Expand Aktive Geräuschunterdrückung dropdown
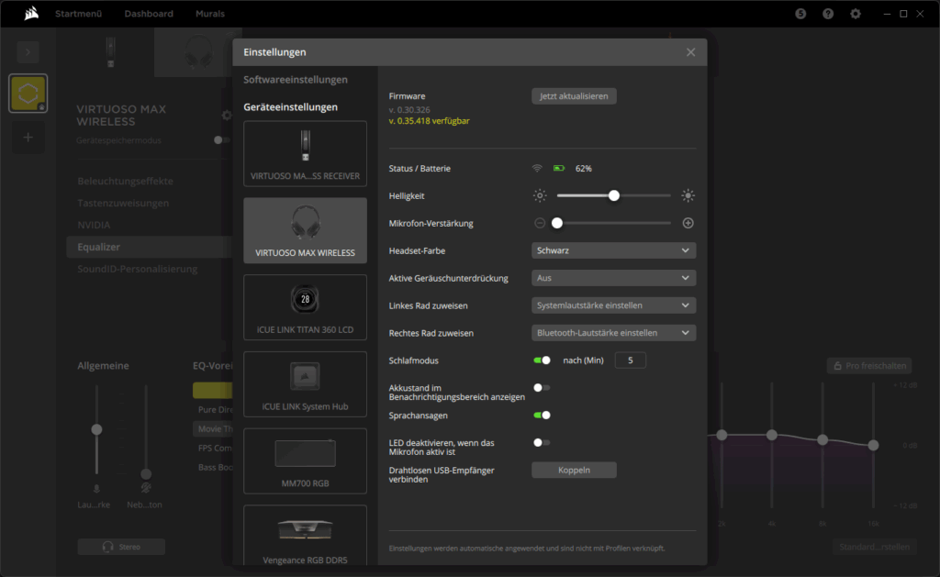The width and height of the screenshot is (940, 577). tap(613, 278)
